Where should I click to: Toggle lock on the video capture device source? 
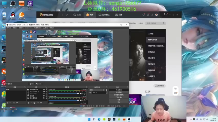46,89
